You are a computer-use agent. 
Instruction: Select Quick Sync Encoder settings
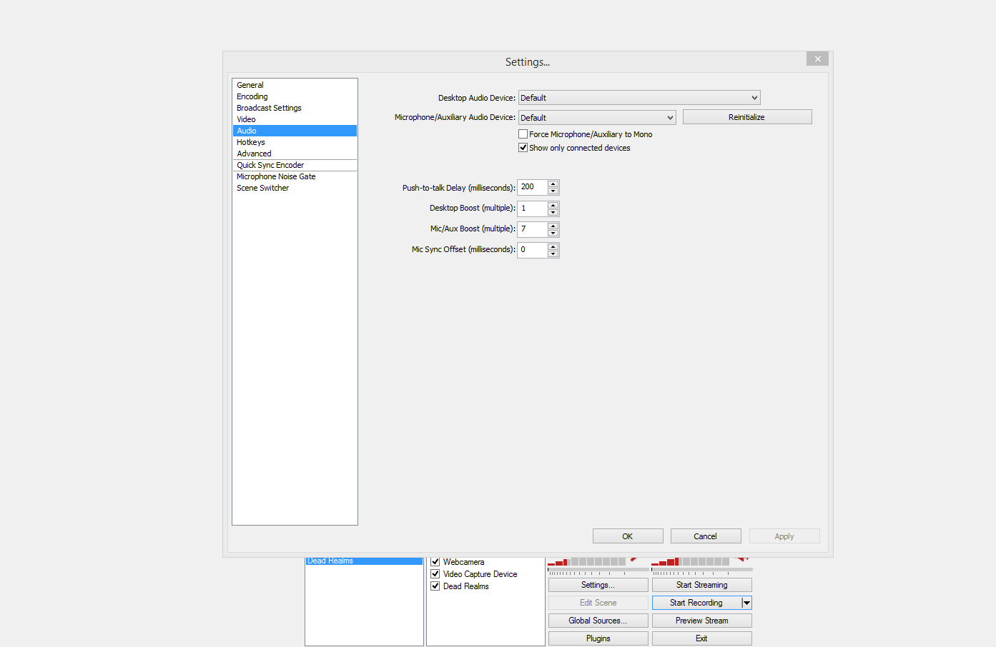pyautogui.click(x=295, y=165)
